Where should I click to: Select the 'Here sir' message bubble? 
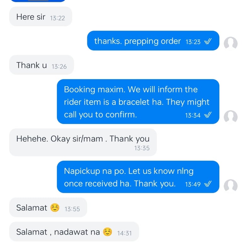[x=41, y=16]
